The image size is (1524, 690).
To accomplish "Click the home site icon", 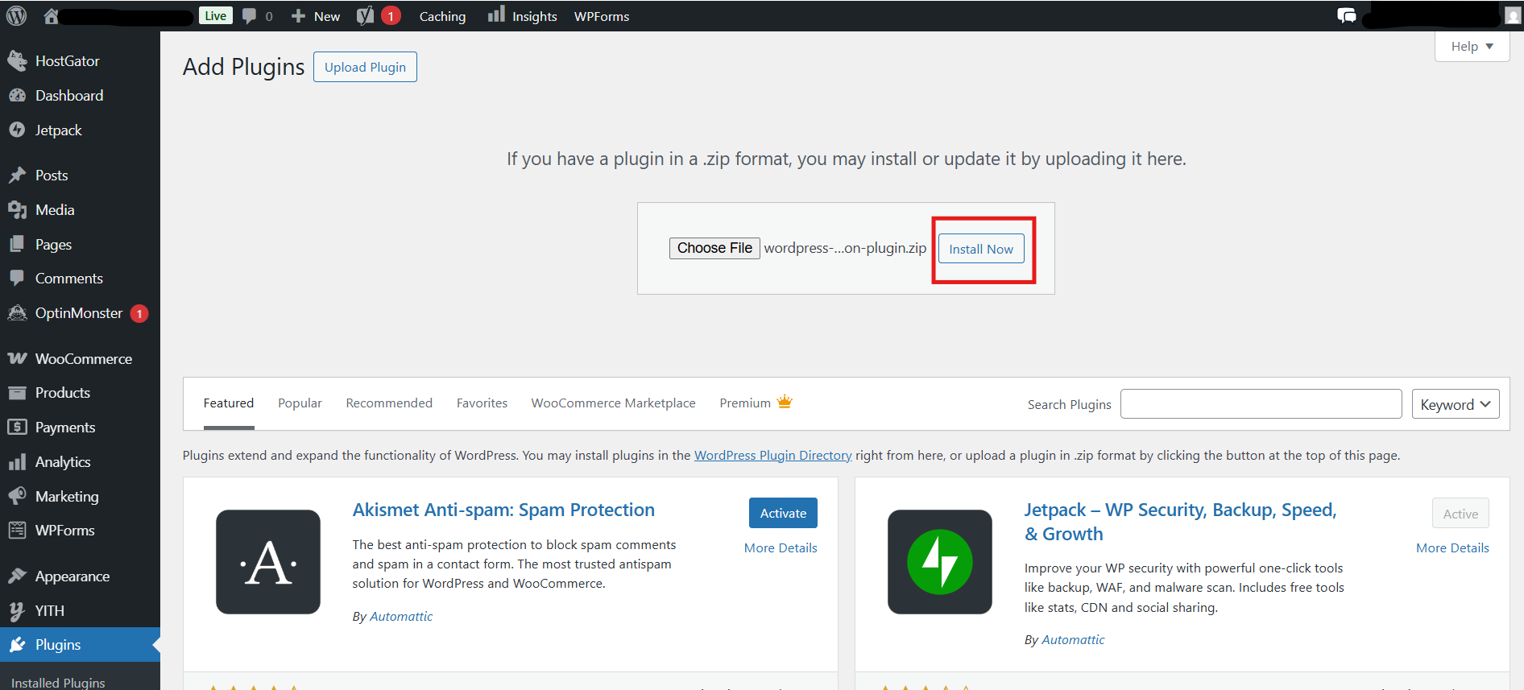I will (51, 16).
